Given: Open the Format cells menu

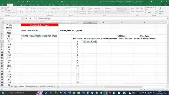Looking at the screenshot, I should 142,10.
